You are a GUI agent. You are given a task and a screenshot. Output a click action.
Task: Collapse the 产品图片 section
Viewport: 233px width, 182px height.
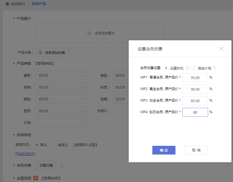coord(14,18)
